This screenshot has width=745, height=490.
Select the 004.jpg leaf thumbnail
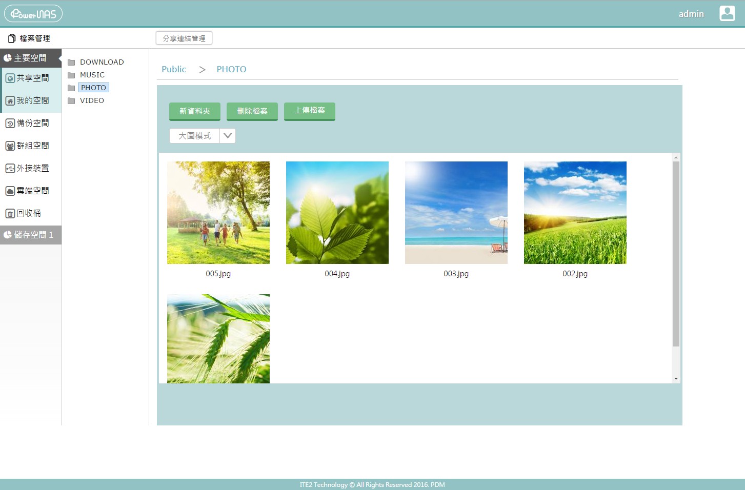click(x=337, y=213)
